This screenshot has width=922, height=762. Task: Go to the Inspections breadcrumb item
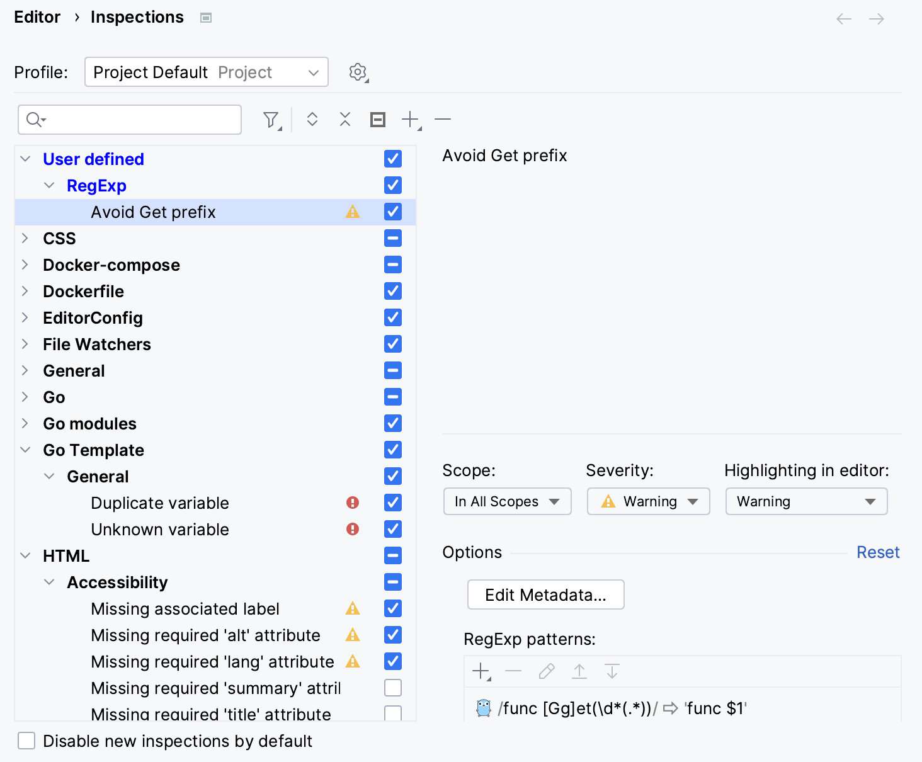coord(137,17)
